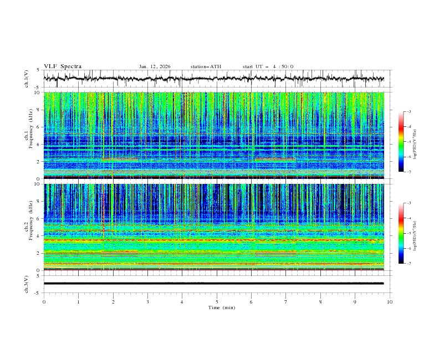The image size is (439, 339).
Task: Click the "ch.3(V)" waveform axis label
Action: (x=27, y=284)
